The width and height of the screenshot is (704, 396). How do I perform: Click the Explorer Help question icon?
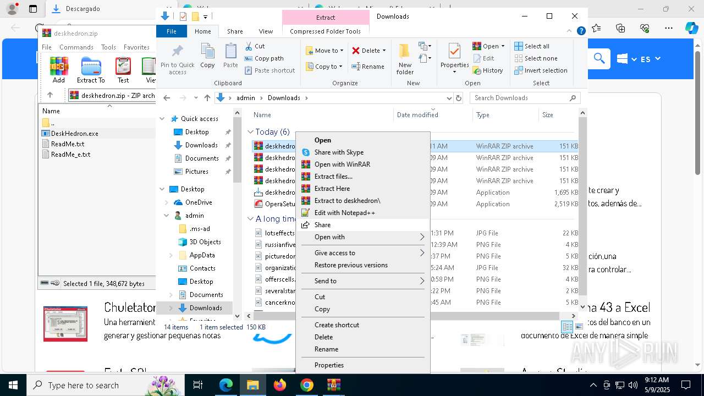point(581,31)
